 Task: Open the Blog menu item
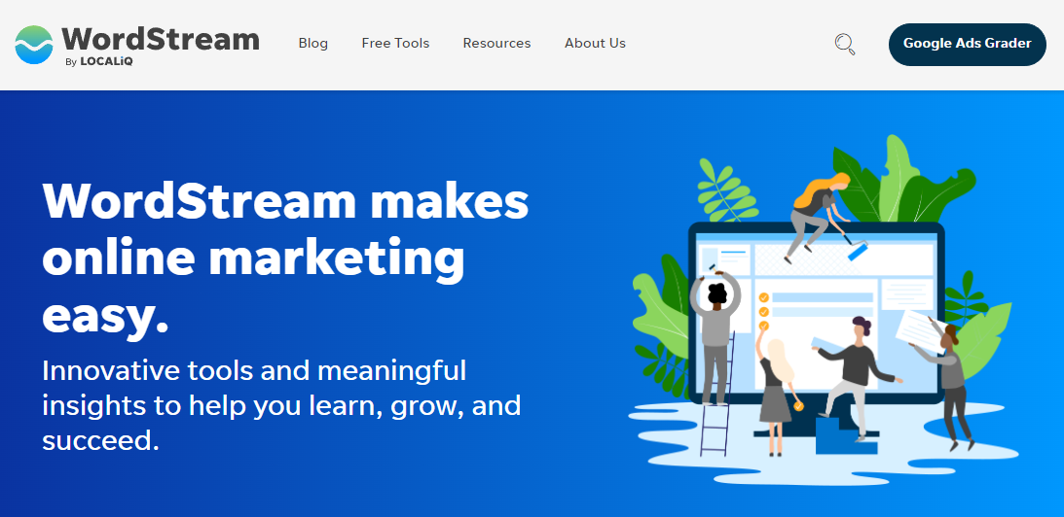point(312,44)
